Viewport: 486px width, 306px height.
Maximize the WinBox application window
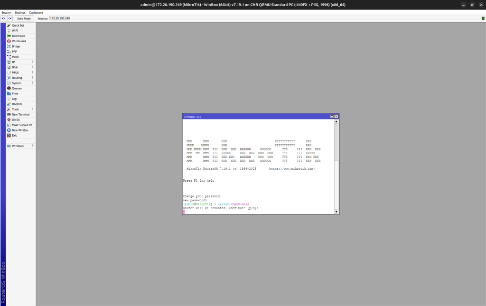(472, 5)
